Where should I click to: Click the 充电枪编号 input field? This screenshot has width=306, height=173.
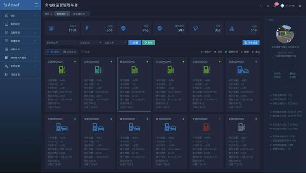pos(61,43)
